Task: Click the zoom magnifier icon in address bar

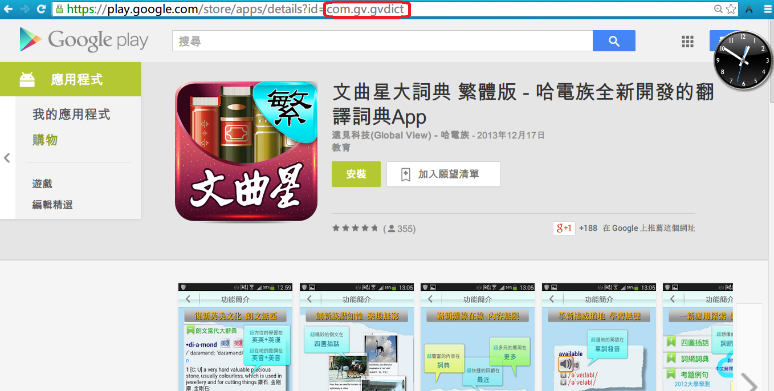Action: click(x=719, y=9)
